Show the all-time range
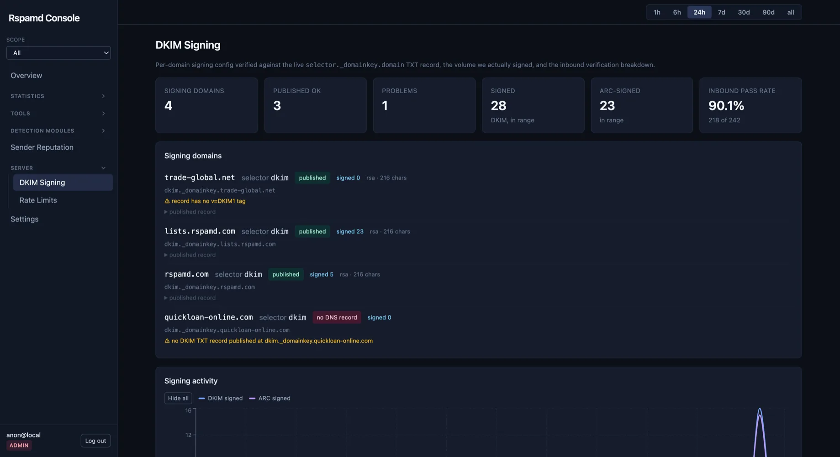This screenshot has width=840, height=457. [x=791, y=12]
